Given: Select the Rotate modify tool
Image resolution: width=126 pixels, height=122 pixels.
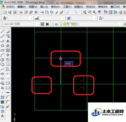Looking at the screenshot, I should pyautogui.click(x=8, y=60).
